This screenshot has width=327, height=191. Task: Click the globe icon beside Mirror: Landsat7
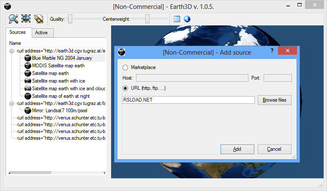(28, 111)
